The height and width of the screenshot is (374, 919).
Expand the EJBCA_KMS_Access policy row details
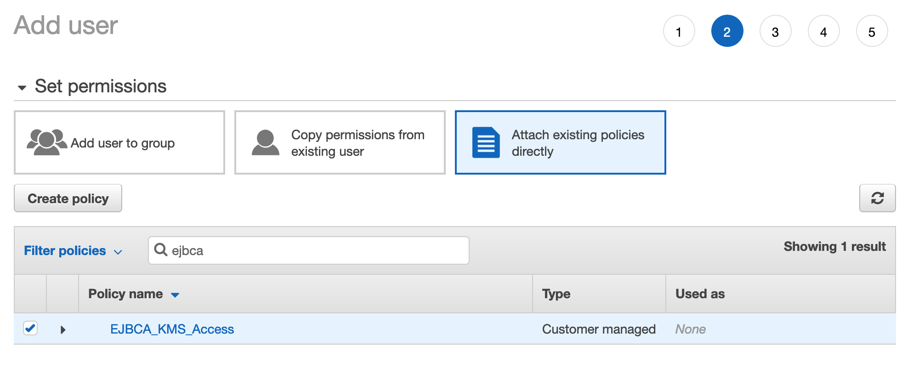tap(63, 329)
